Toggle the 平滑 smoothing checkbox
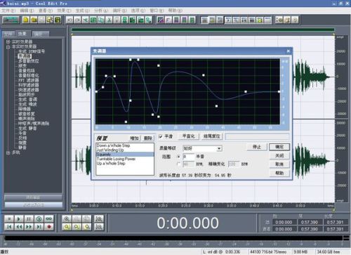 pyautogui.click(x=161, y=136)
